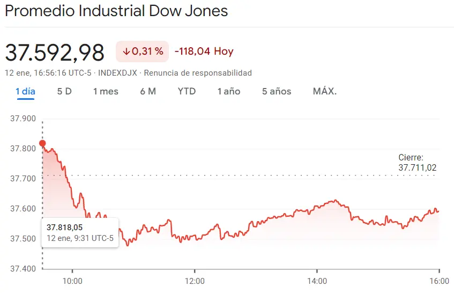Image resolution: width=454 pixels, height=293 pixels.
Task: Show the 6 M chart view
Action: click(148, 91)
